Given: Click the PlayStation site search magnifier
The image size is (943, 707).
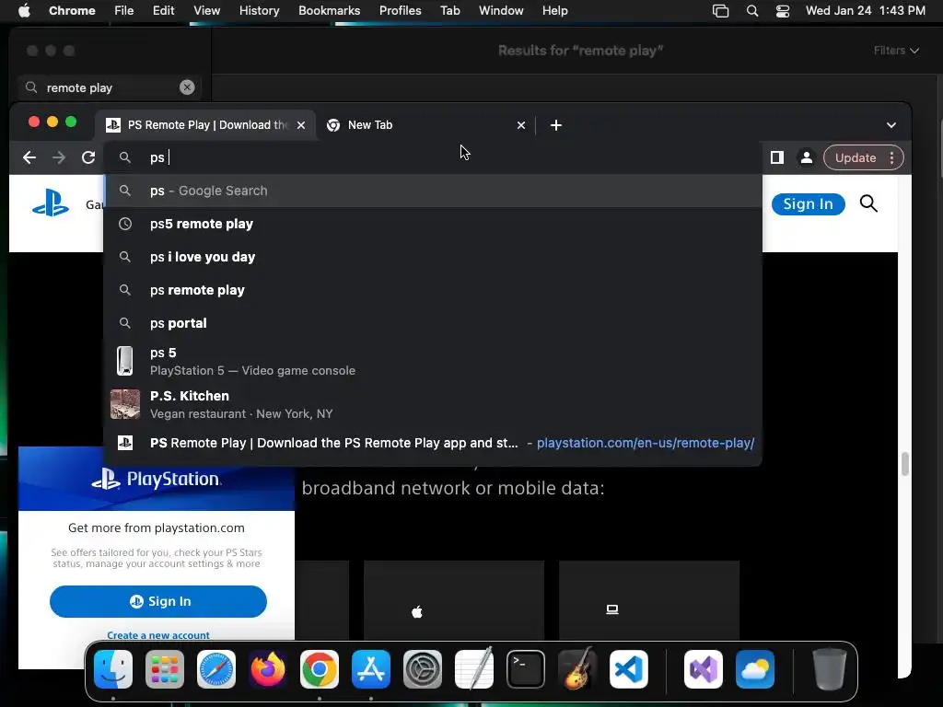Looking at the screenshot, I should click(868, 203).
